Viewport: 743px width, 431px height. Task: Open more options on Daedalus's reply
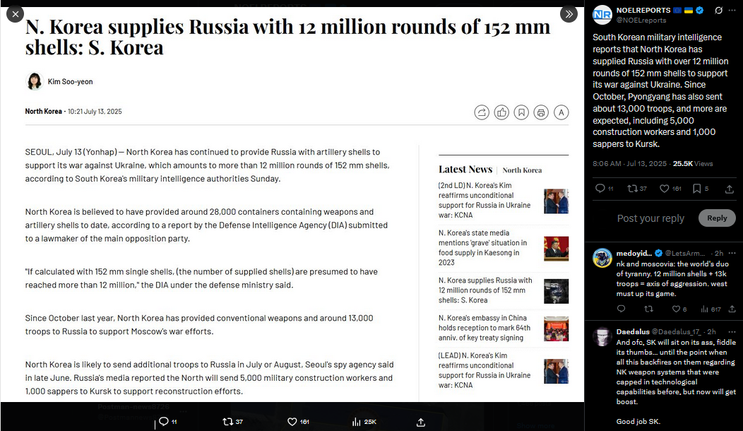pos(732,332)
